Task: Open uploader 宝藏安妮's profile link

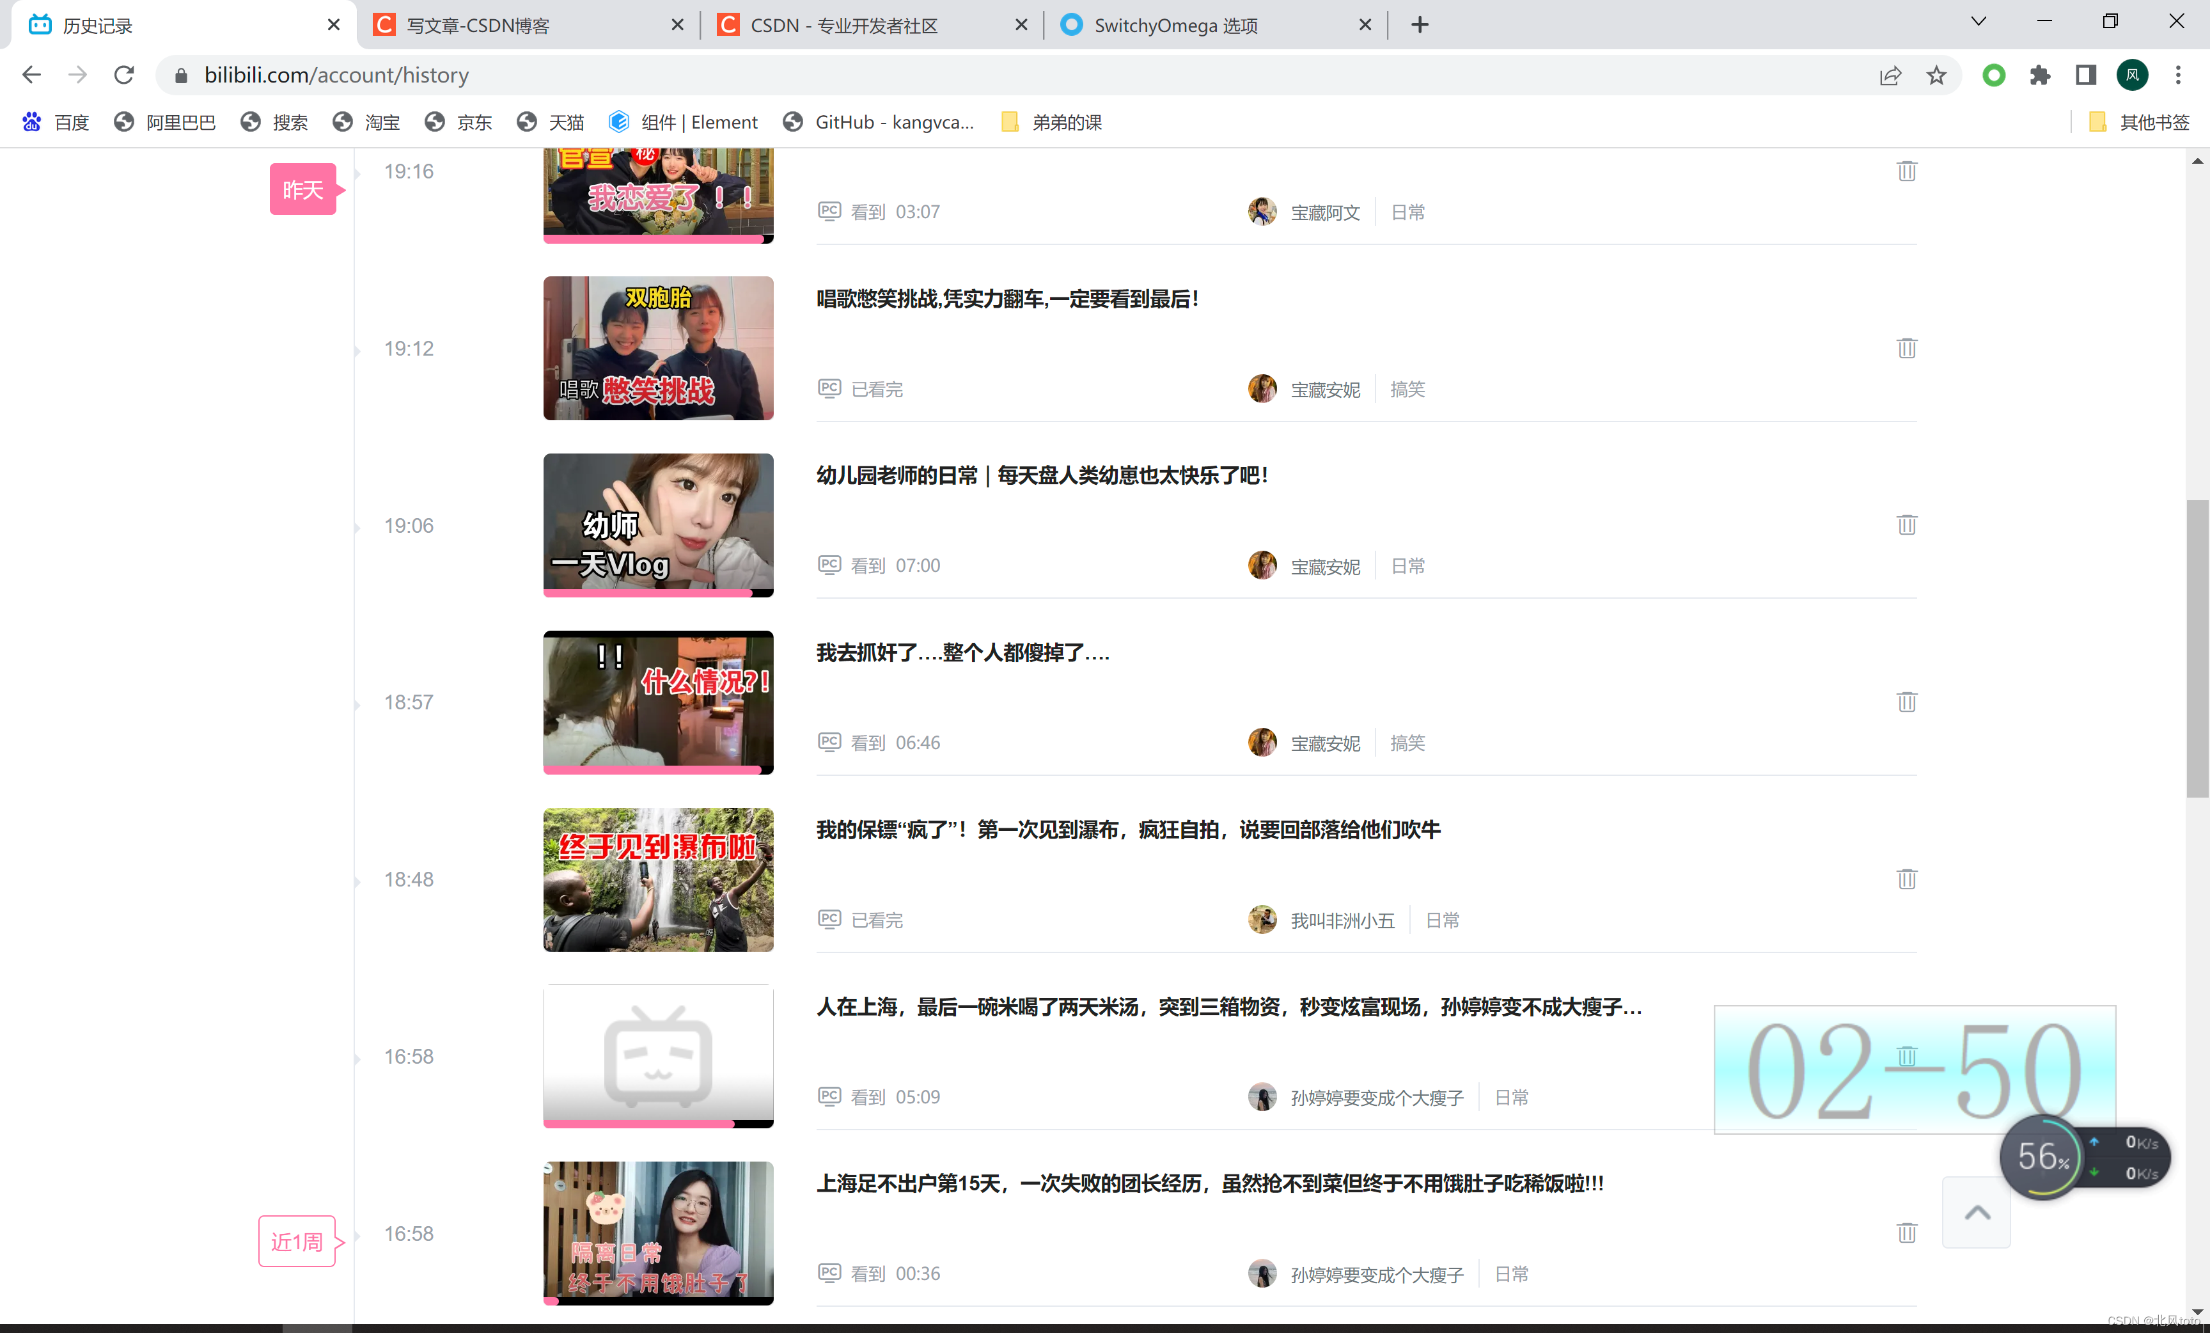Action: (x=1325, y=390)
